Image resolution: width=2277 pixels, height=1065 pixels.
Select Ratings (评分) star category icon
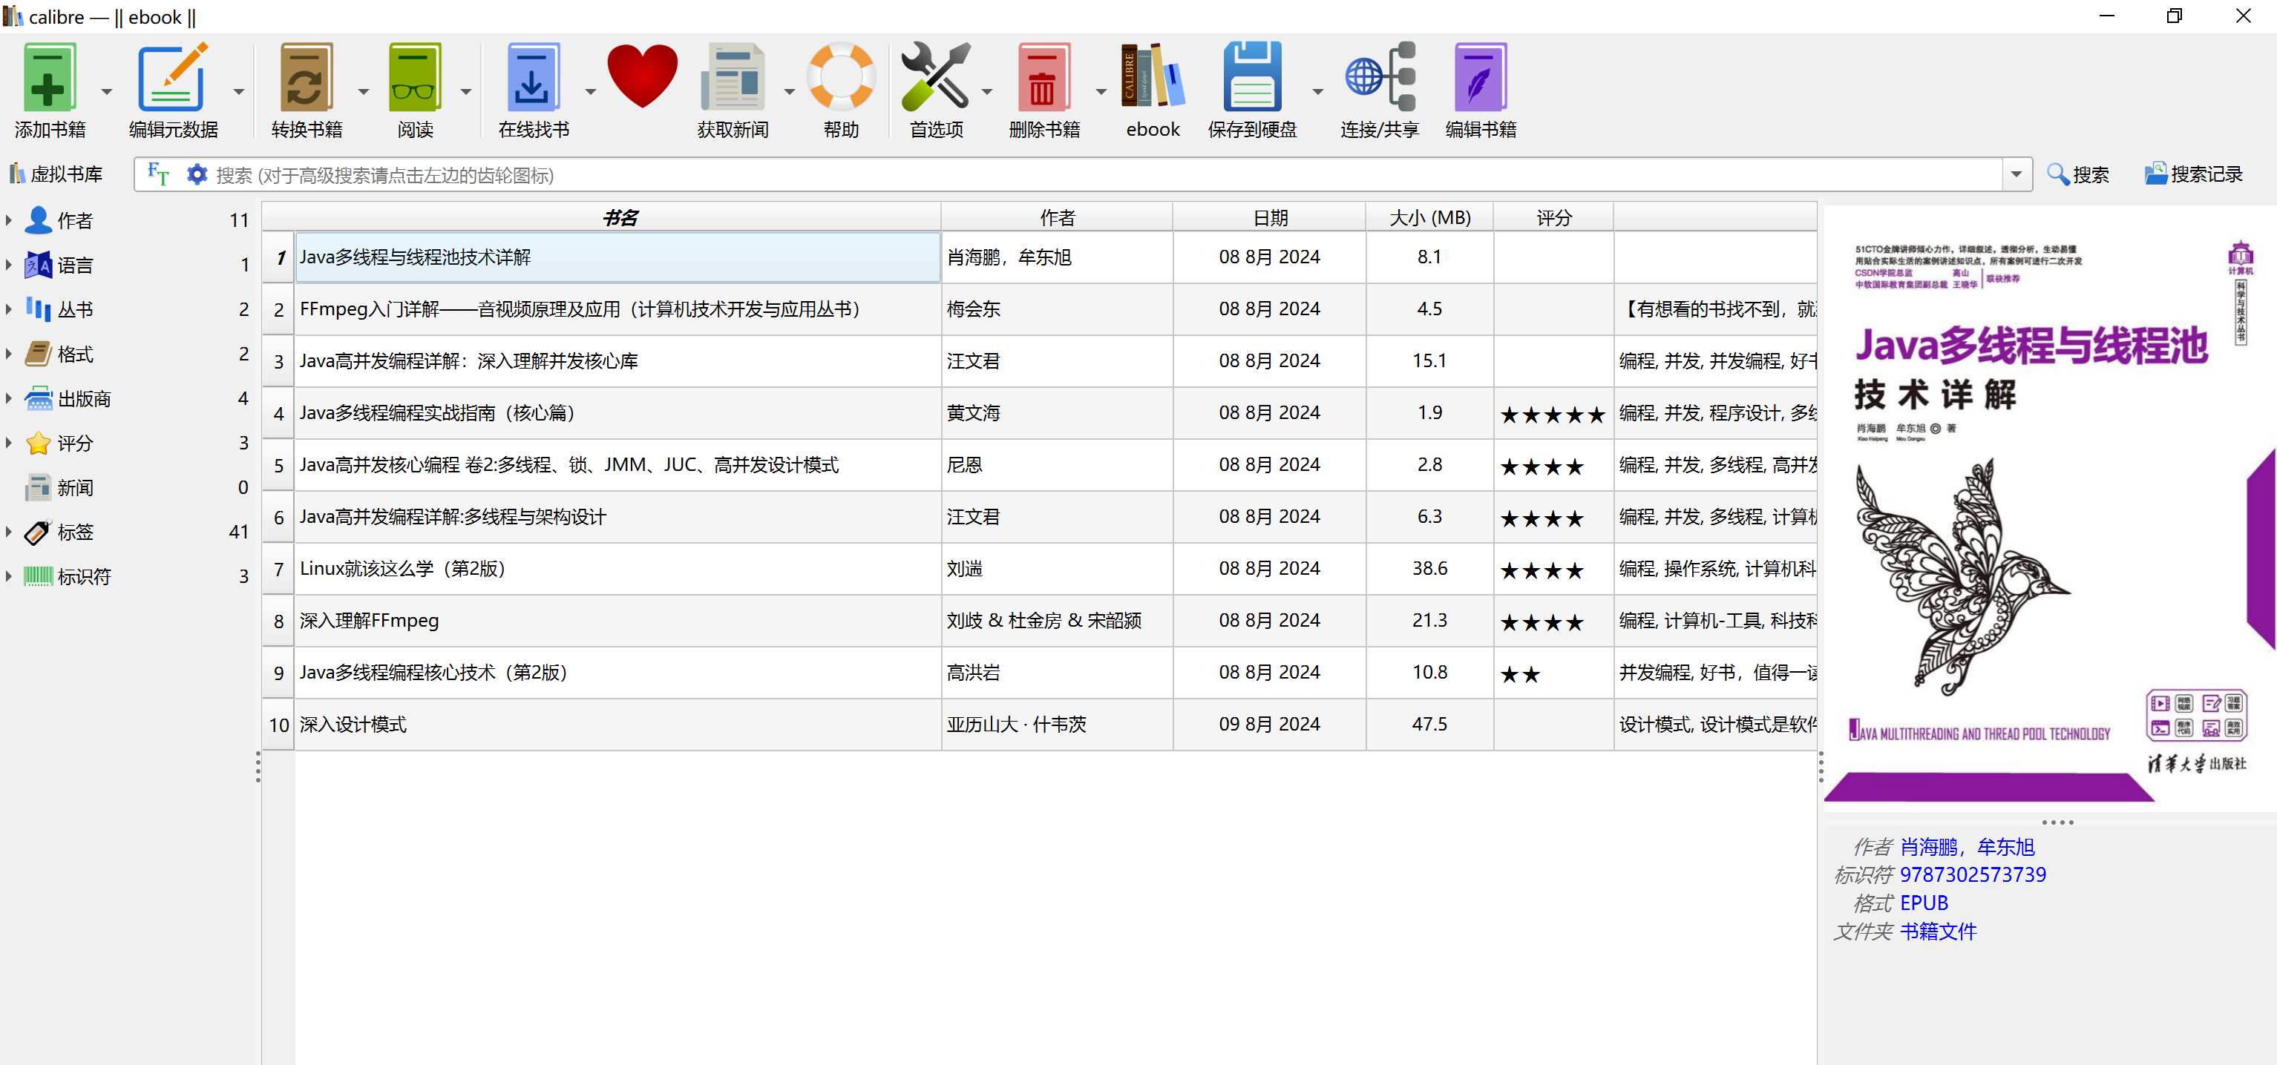pos(38,443)
